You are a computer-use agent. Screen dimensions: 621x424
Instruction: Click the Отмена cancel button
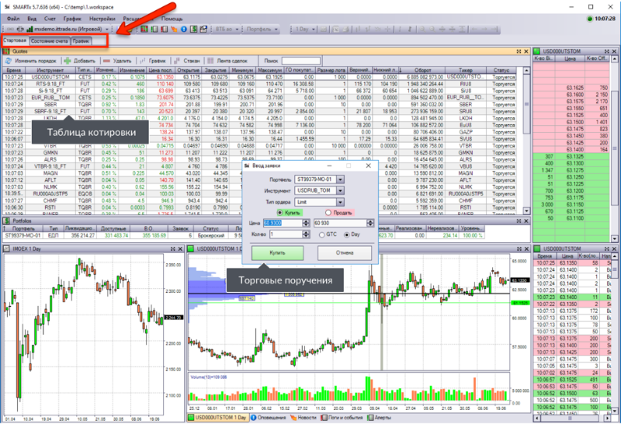tap(345, 253)
